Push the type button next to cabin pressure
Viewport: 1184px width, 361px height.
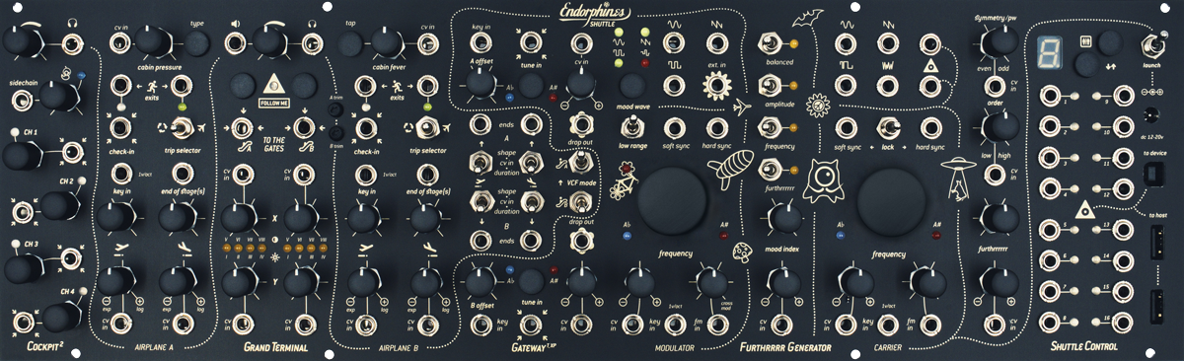pyautogui.click(x=197, y=44)
